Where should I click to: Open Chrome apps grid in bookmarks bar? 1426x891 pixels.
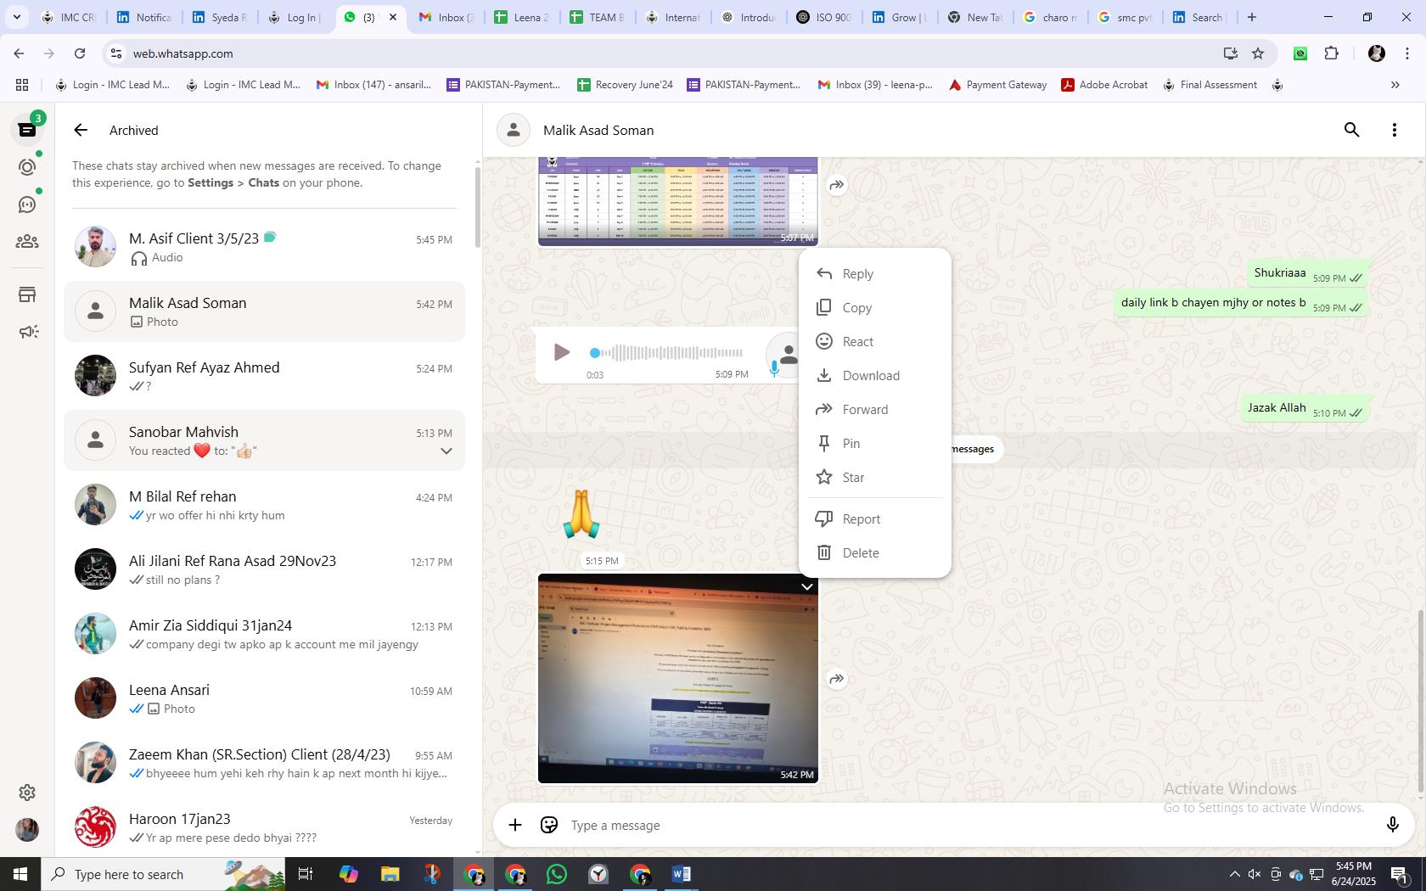click(x=22, y=85)
